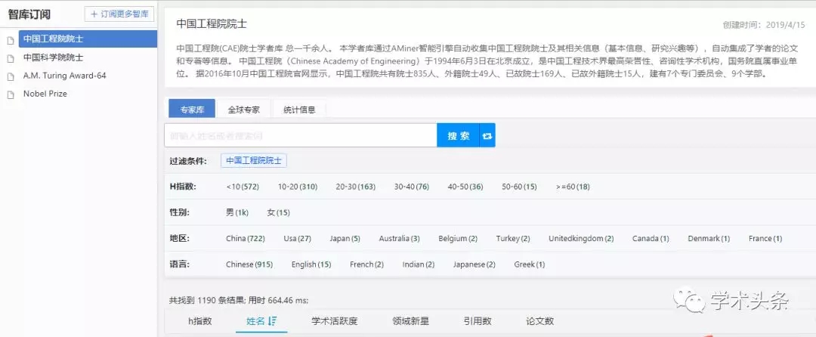Filter H指数 by 50-60 (15)
The image size is (816, 337).
(x=519, y=187)
